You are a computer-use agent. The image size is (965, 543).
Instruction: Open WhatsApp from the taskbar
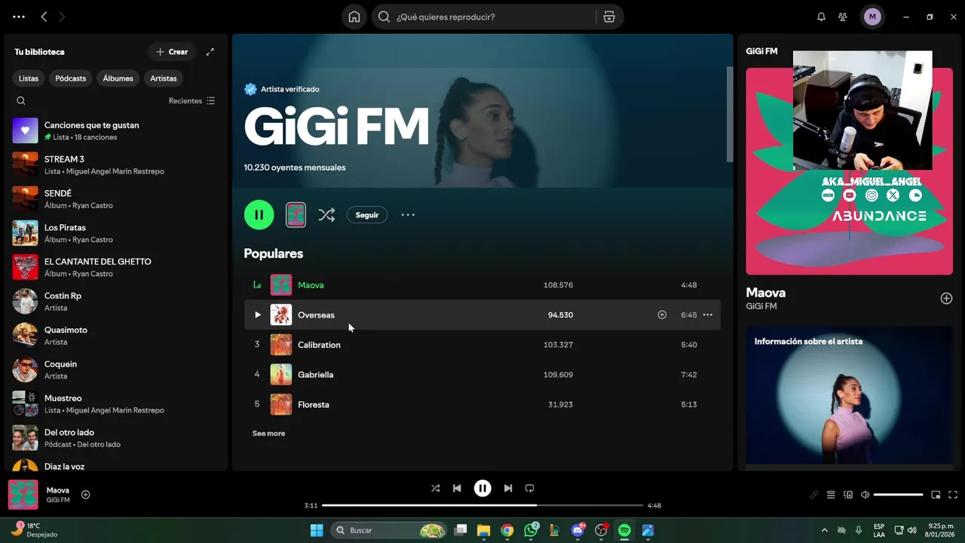pyautogui.click(x=532, y=530)
